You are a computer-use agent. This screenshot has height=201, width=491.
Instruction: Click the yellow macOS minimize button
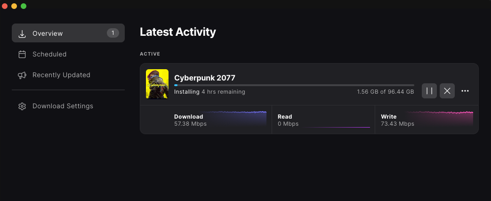pyautogui.click(x=14, y=6)
